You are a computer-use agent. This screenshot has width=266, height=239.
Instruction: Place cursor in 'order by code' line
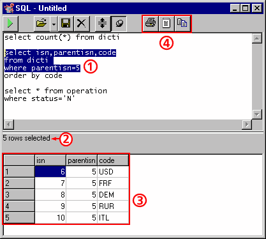pyautogui.click(x=33, y=75)
